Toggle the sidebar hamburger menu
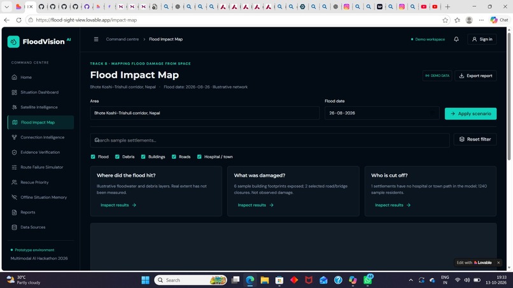Screen dimensions: 513x288 pos(96,39)
